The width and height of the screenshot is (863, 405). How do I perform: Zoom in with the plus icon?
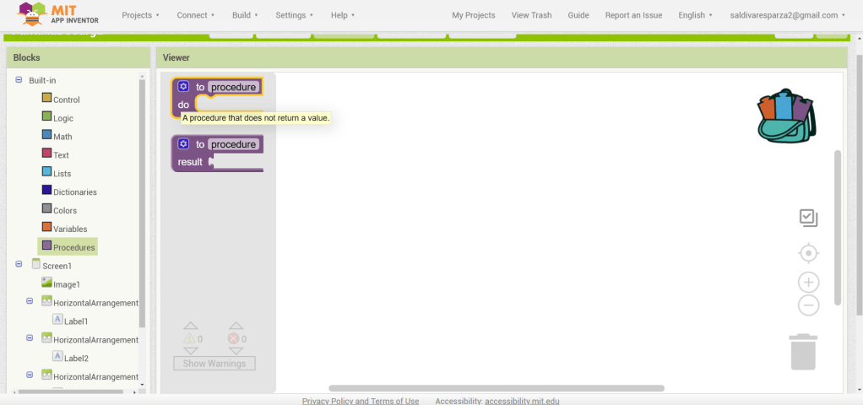click(808, 283)
